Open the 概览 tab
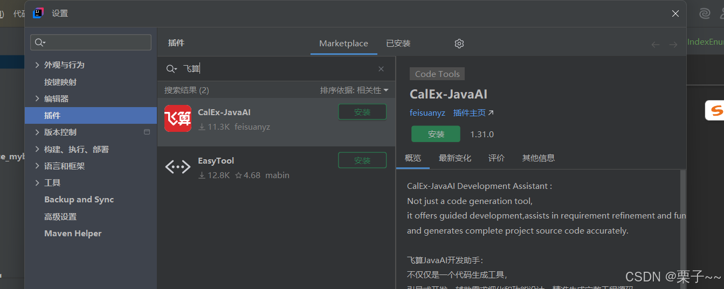Viewport: 724px width, 289px height. coord(413,158)
